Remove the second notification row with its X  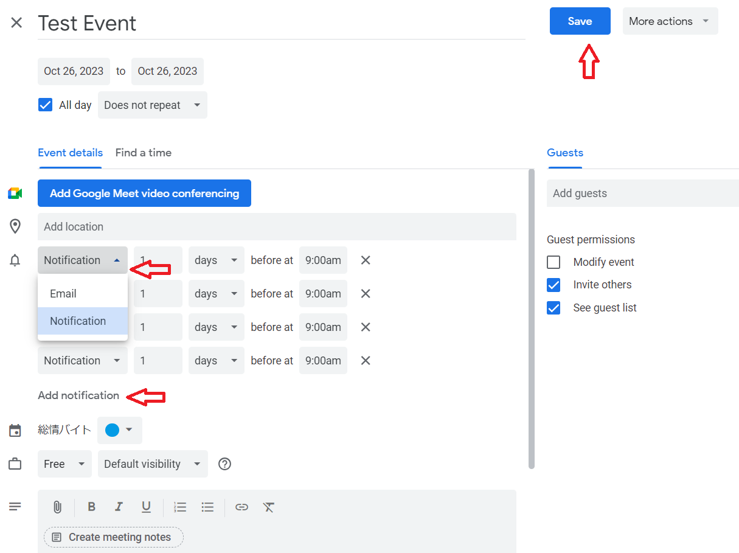[366, 294]
